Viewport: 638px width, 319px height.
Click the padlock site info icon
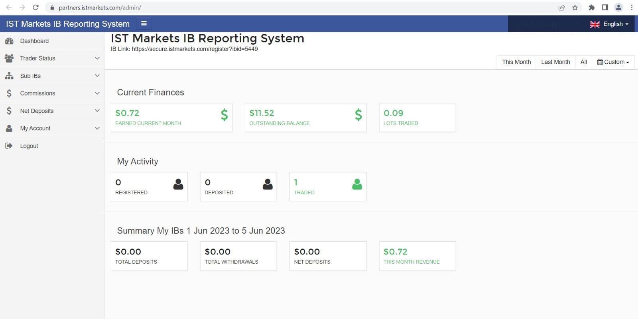coord(52,8)
